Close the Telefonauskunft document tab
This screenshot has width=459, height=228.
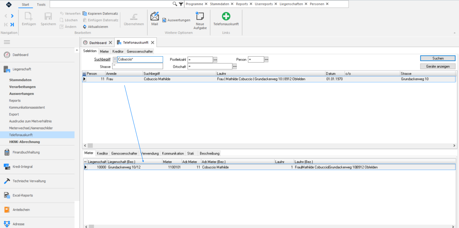pos(152,43)
